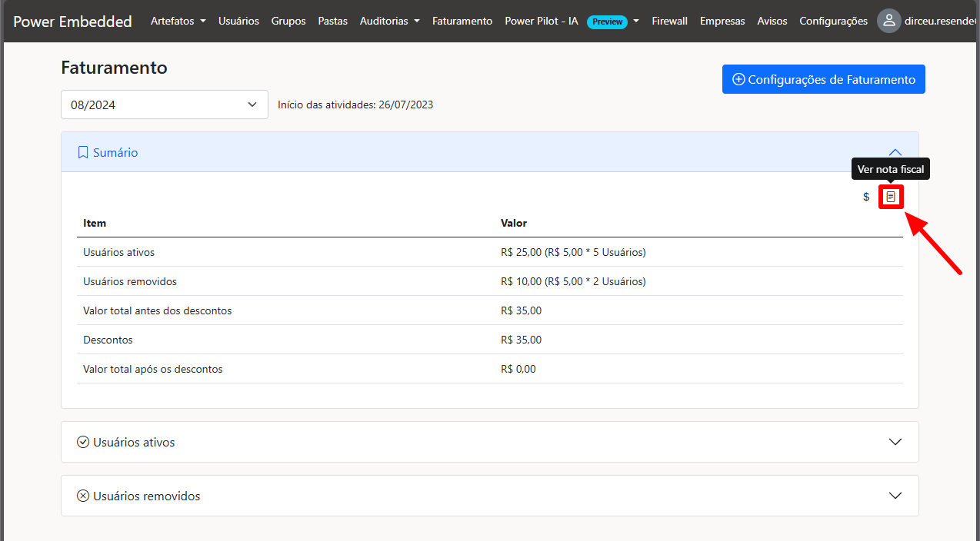
Task: Click the user avatar icon
Action: tap(888, 21)
